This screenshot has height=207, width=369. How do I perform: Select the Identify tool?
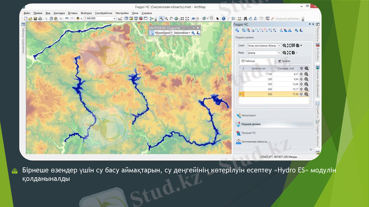point(223,18)
